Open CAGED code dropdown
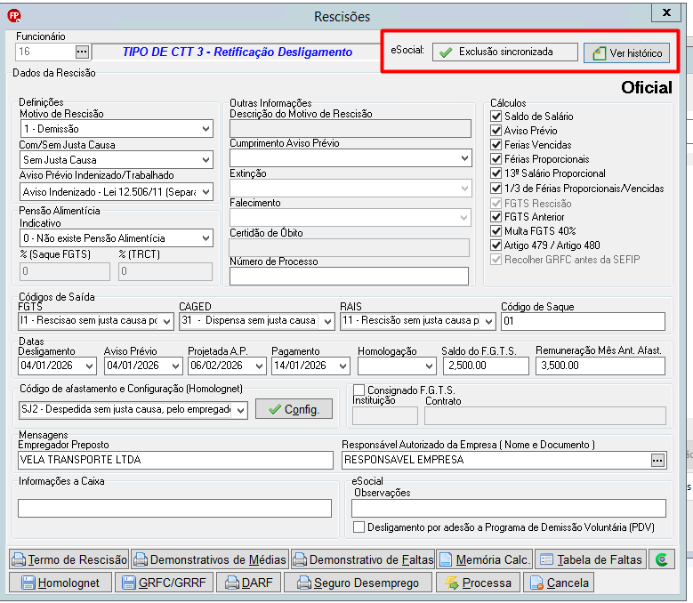The height and width of the screenshot is (603, 693). pyautogui.click(x=327, y=321)
